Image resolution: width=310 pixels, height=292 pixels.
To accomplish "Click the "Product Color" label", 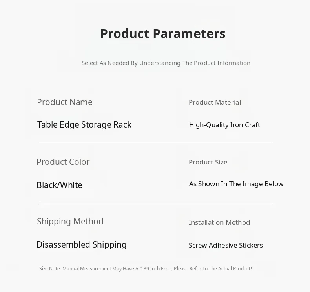I will click(x=63, y=162).
